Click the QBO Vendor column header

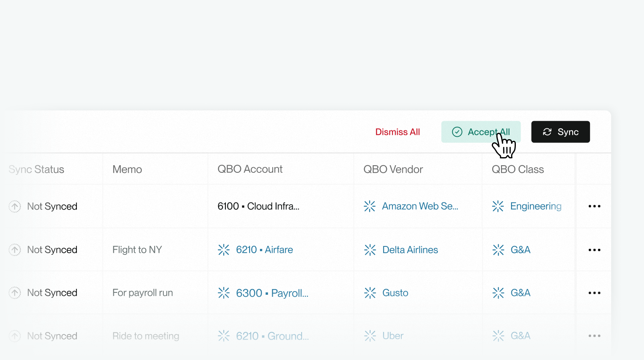point(393,169)
